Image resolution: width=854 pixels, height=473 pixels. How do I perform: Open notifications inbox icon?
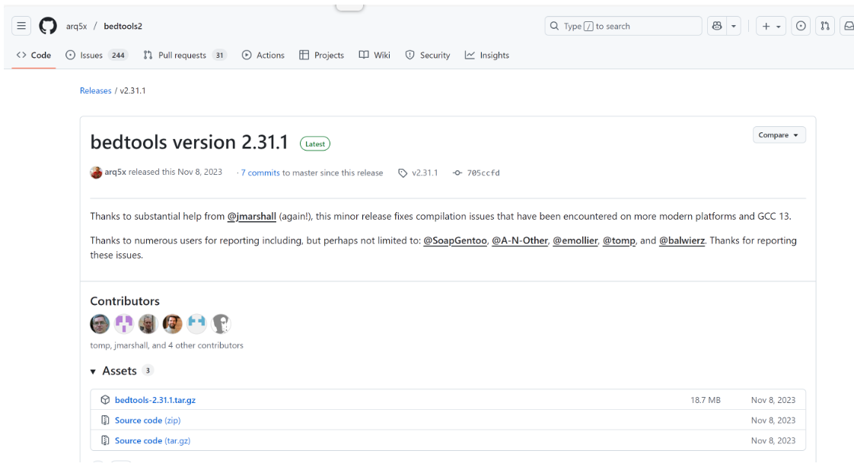click(x=847, y=26)
